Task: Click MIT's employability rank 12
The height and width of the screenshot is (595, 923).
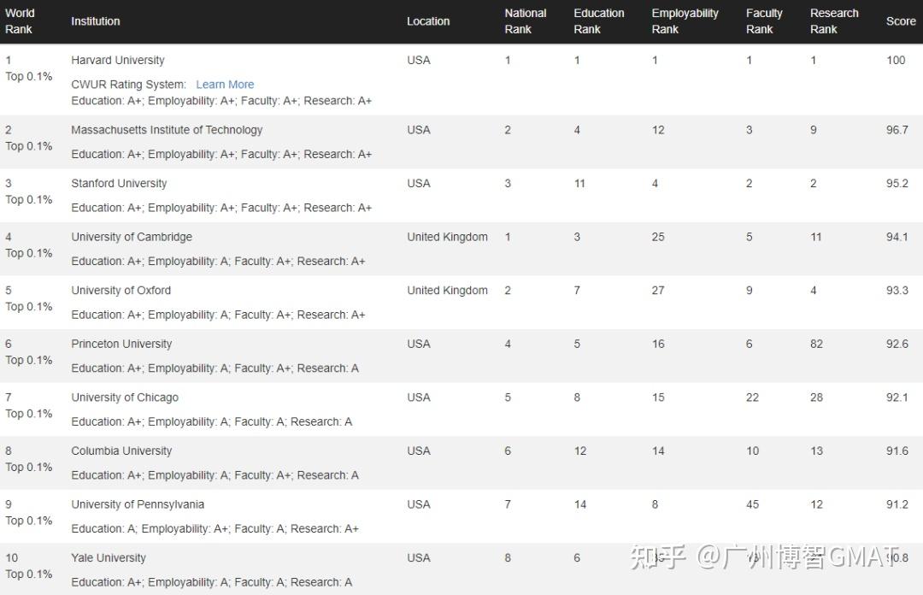Action: tap(658, 130)
